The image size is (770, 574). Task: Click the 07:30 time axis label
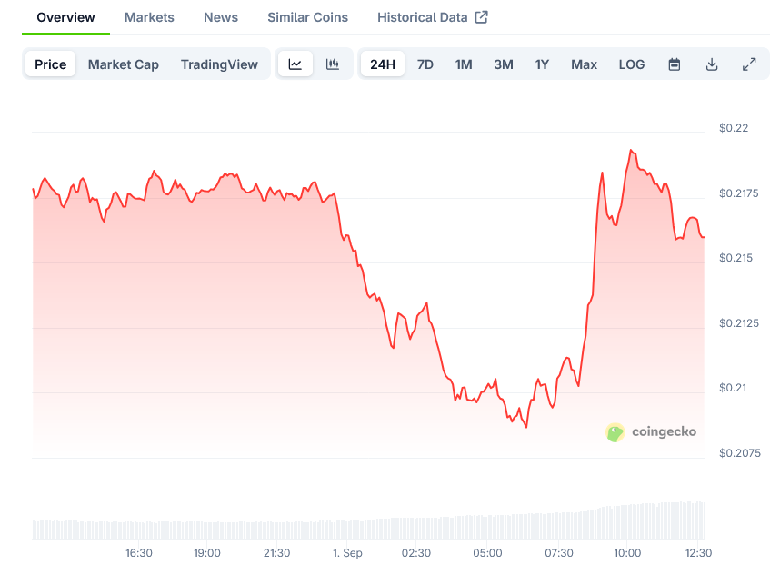click(x=559, y=553)
